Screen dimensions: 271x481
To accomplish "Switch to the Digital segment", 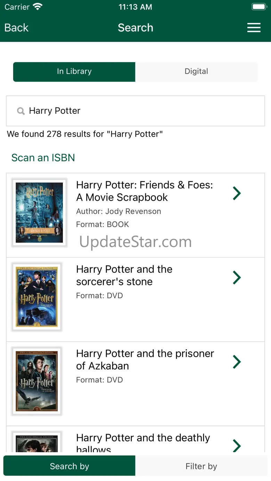I will (196, 72).
